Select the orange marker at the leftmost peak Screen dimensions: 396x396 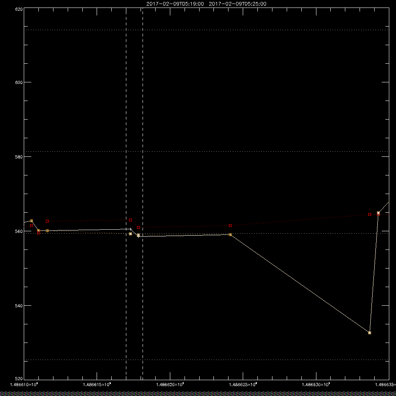pyautogui.click(x=31, y=221)
